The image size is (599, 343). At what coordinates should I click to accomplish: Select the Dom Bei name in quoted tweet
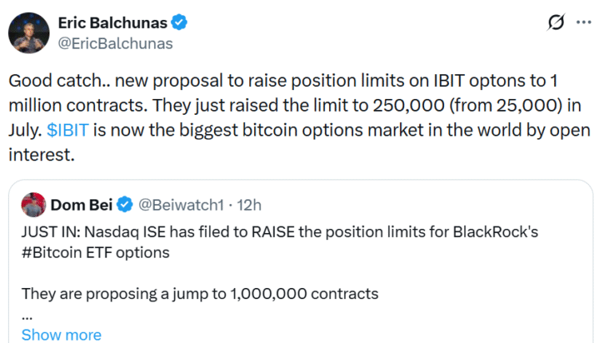point(82,205)
